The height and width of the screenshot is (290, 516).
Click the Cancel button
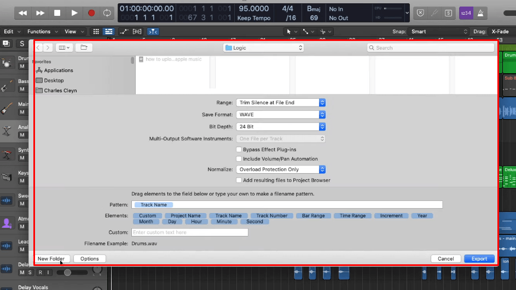click(445, 259)
